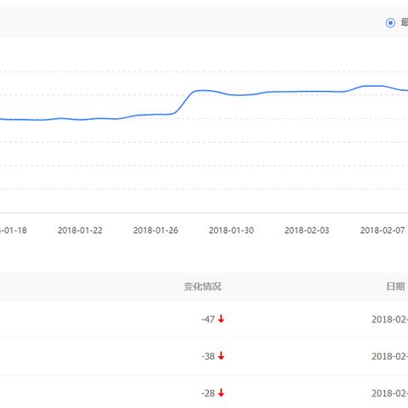Click the 日期 column header
The height and width of the screenshot is (408, 408).
pos(395,286)
